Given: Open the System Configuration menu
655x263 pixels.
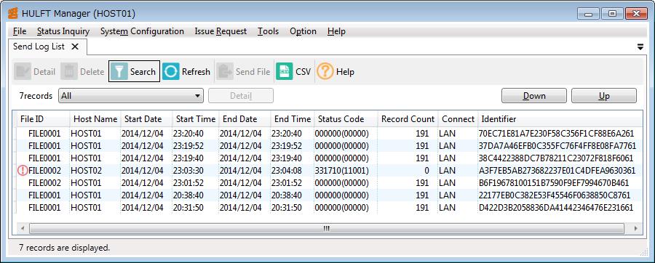Looking at the screenshot, I should (x=142, y=31).
